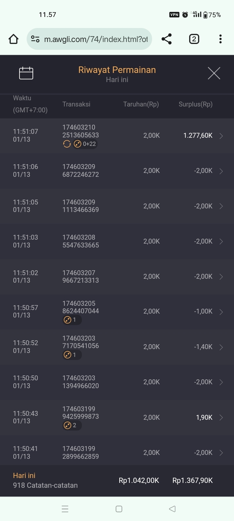Expand the 11:50:43 row with 1,90K surplus
Screen dimensions: 234x521
click(x=221, y=418)
